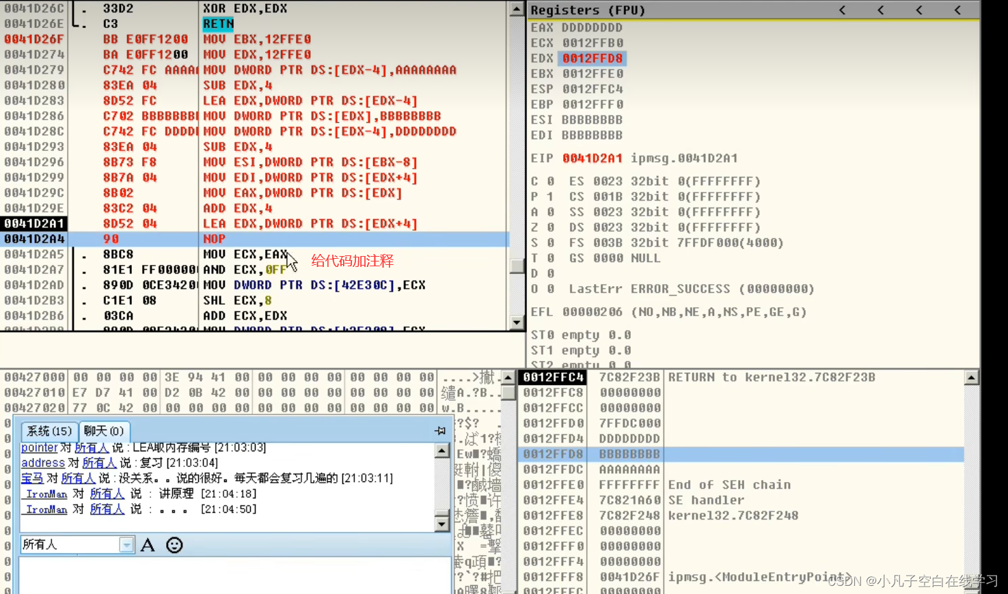Open the 'pointer' user link in chat

(x=39, y=447)
